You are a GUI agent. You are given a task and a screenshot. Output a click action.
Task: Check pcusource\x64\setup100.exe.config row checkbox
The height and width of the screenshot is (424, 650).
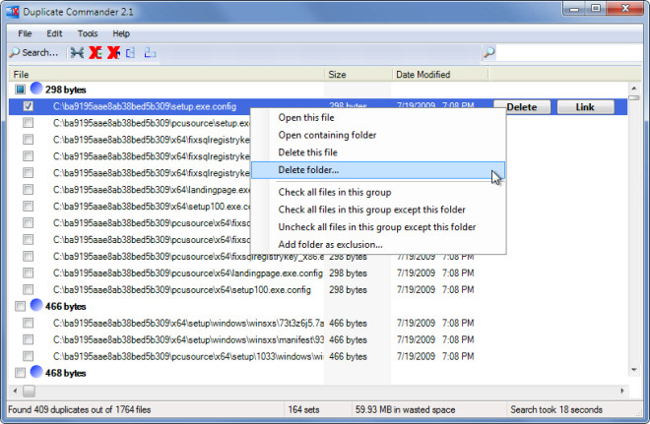29,289
